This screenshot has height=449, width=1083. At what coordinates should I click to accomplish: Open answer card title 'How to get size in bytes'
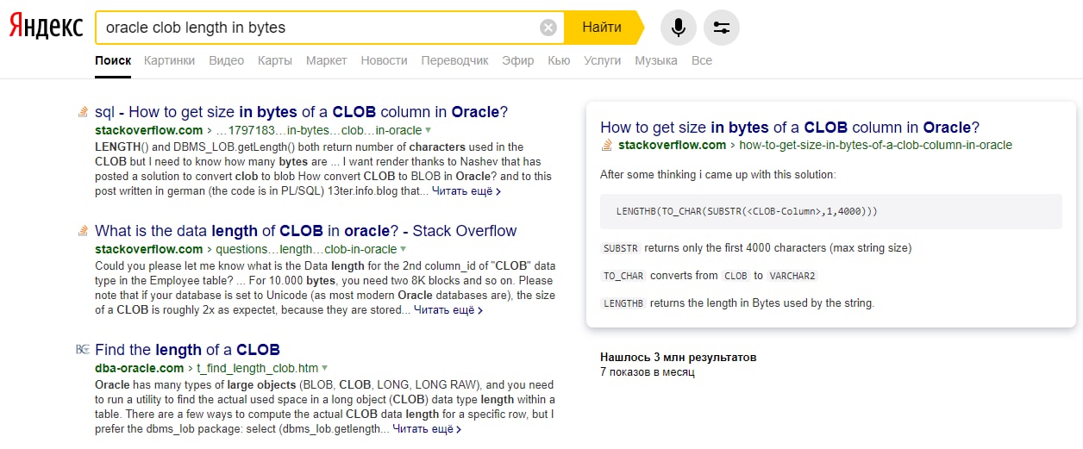coord(790,128)
